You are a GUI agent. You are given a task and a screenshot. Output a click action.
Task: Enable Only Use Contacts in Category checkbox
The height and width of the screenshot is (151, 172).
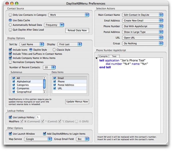tap(10, 15)
